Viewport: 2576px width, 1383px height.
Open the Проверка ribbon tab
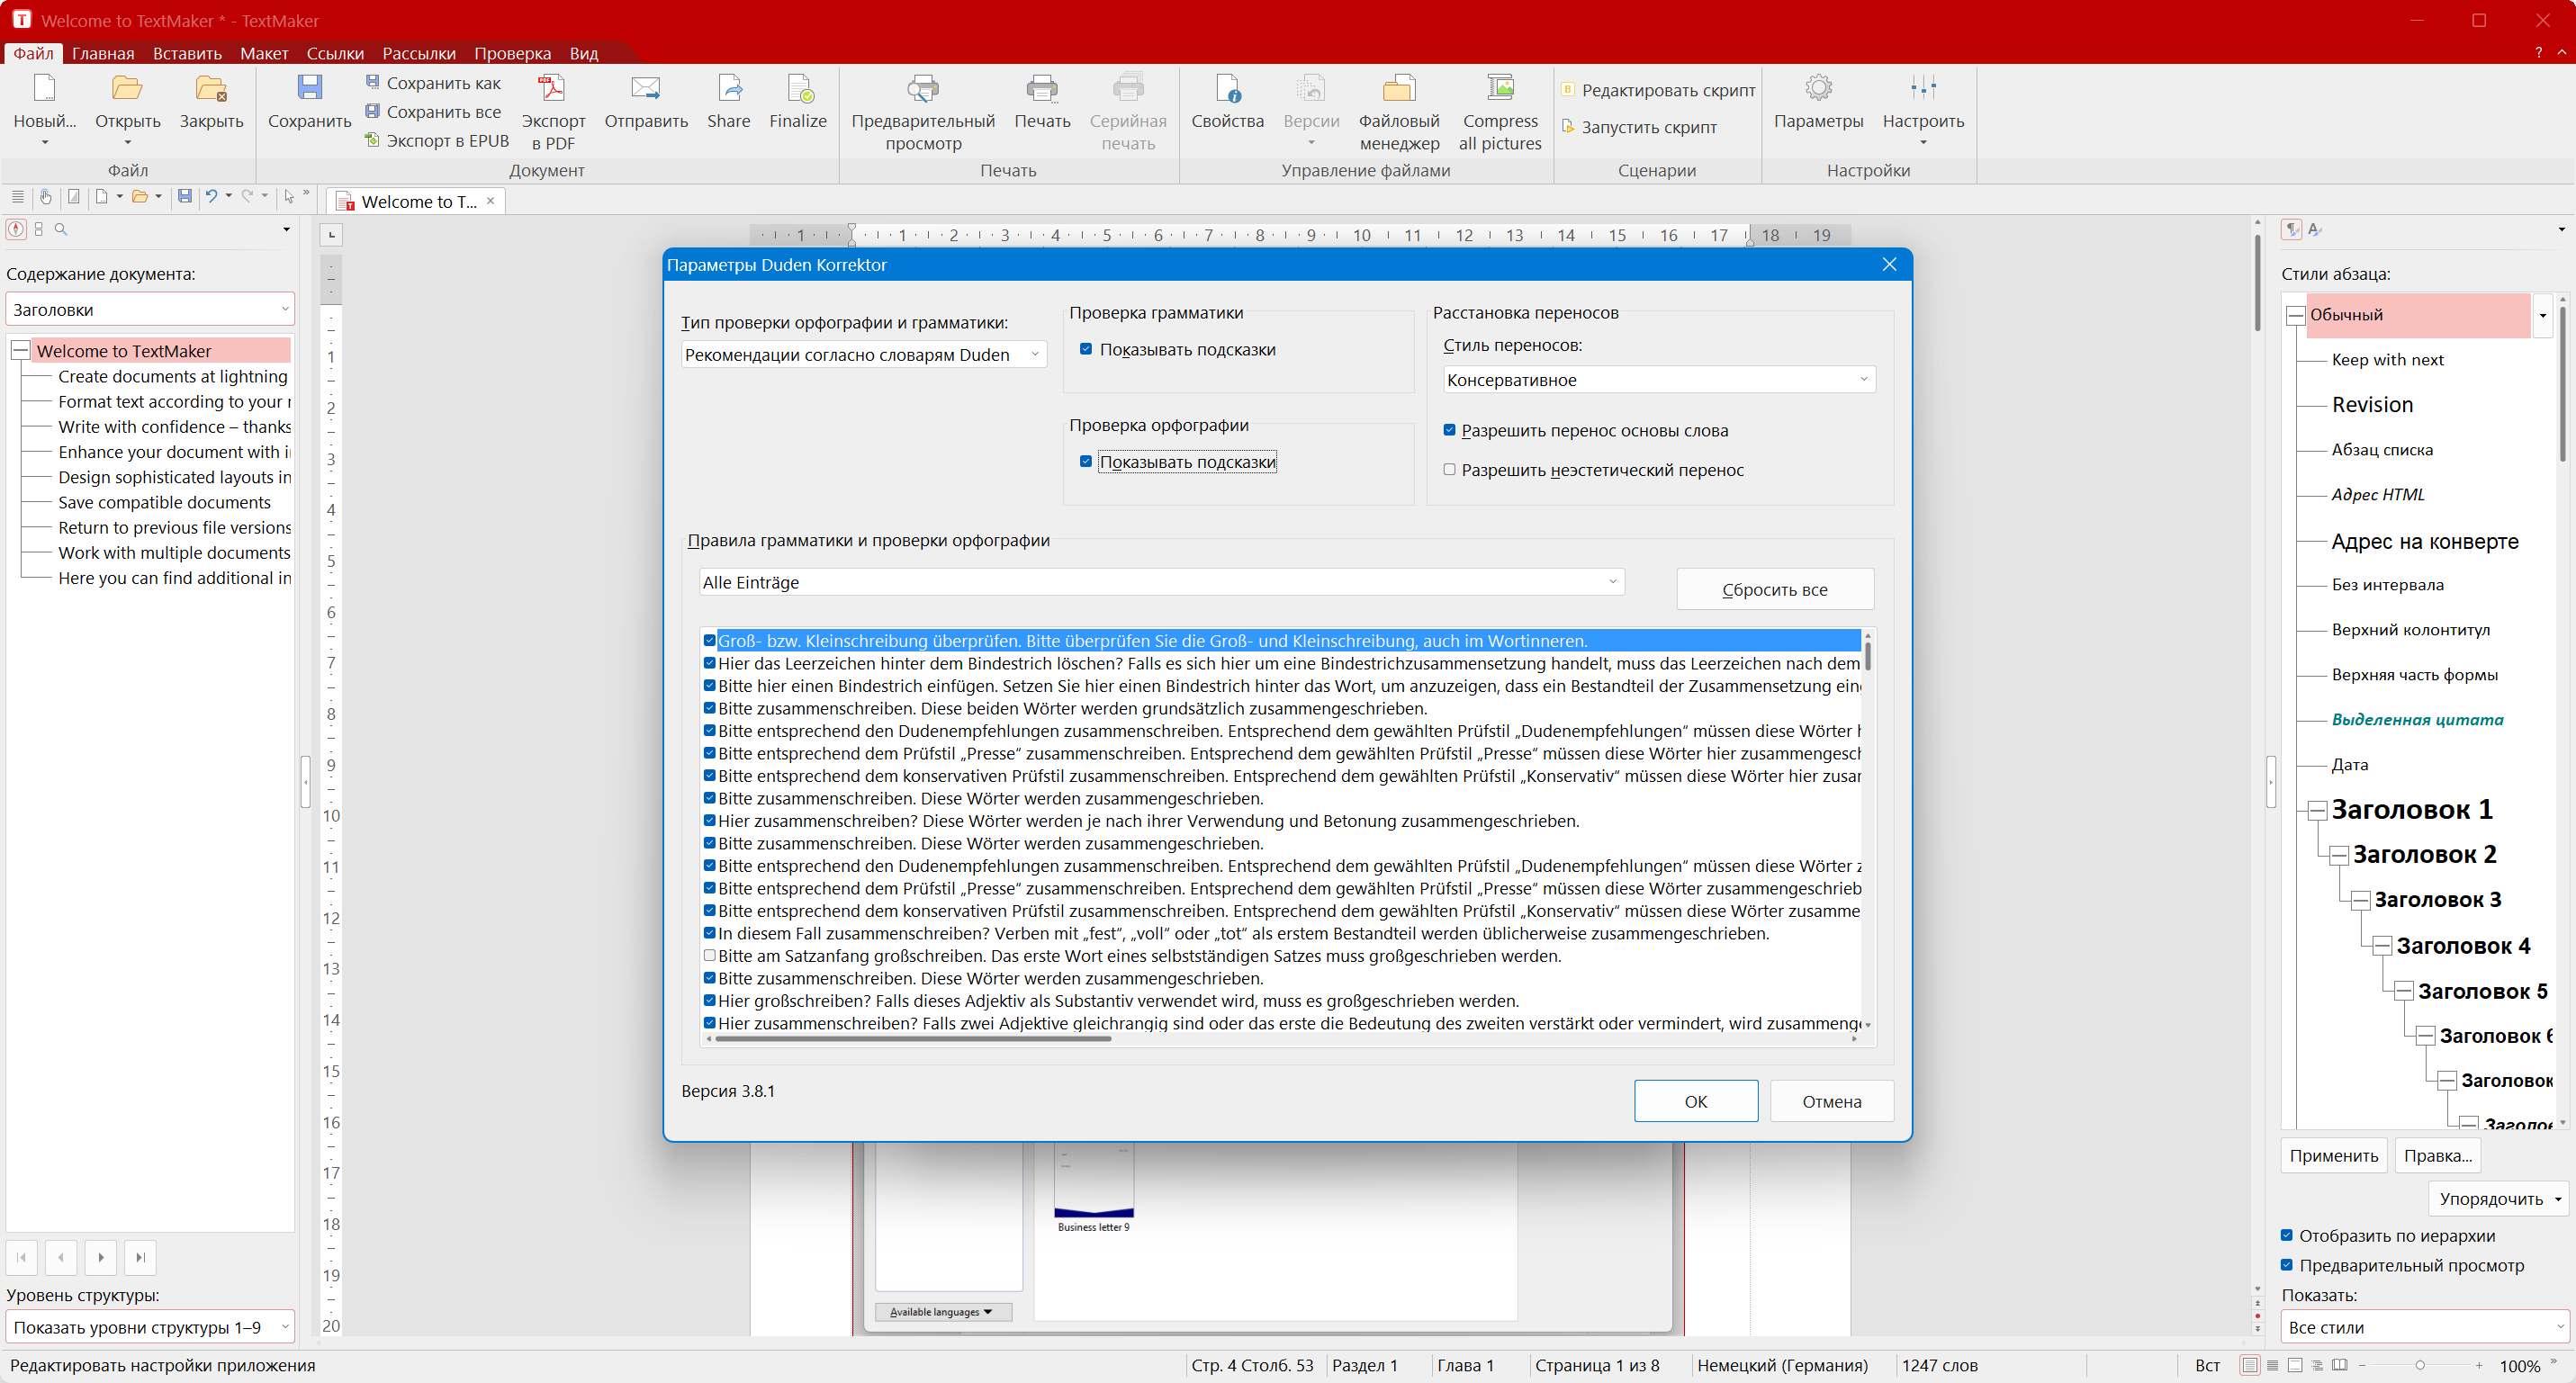512,53
